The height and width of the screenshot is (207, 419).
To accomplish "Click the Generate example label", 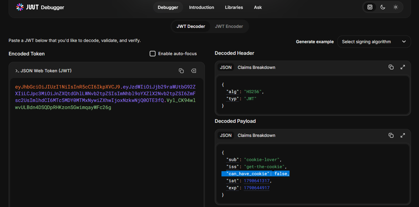I will pyautogui.click(x=315, y=42).
